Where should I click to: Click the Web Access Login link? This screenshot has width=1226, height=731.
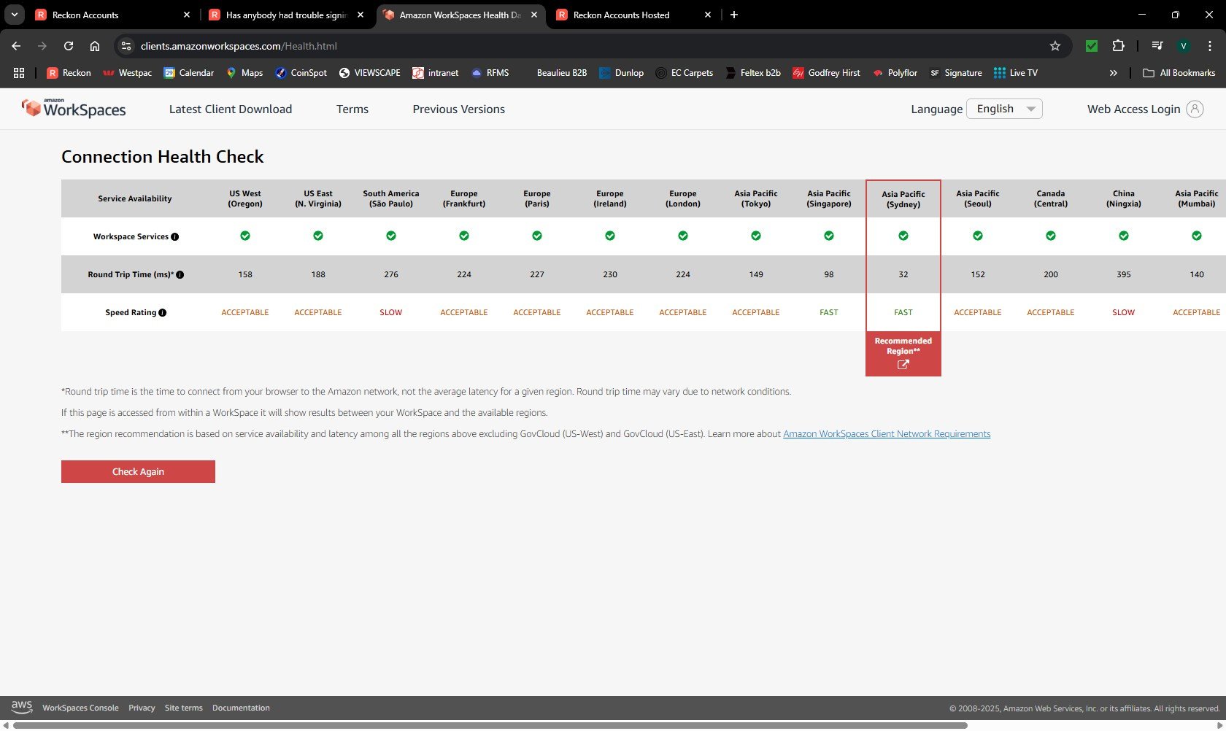click(1133, 109)
